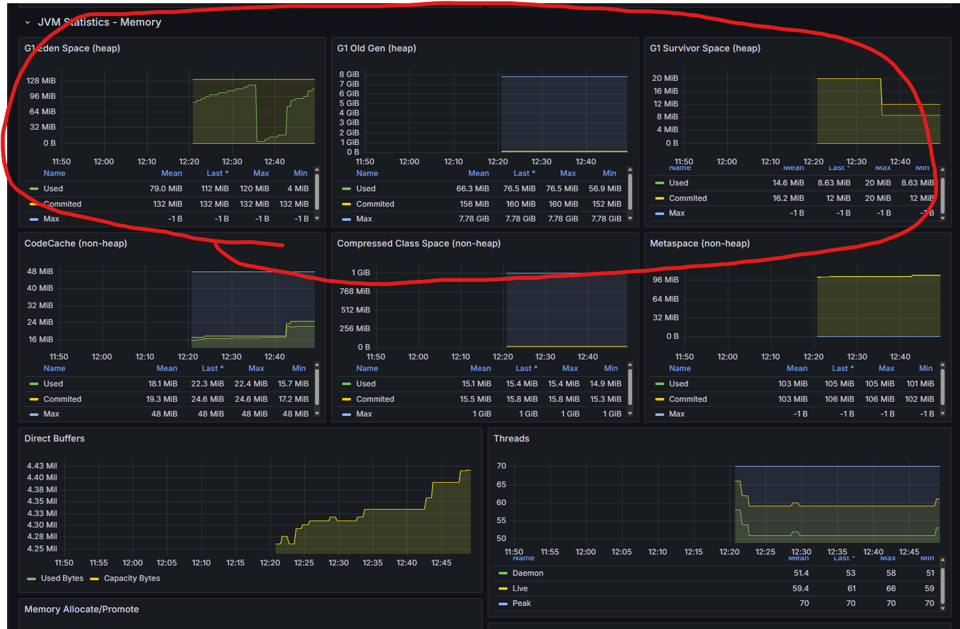Screen dimensions: 960x629
Task: Click the Peak blue series marker in Threads
Action: [x=503, y=603]
